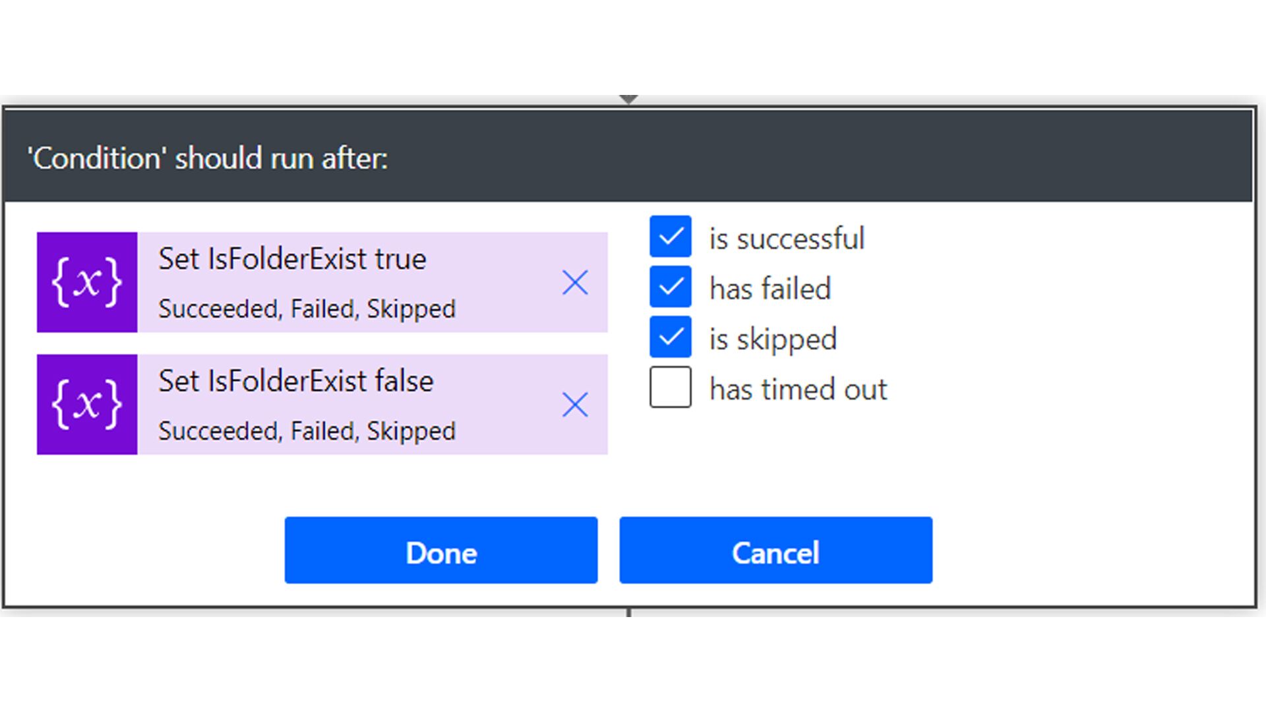Click the 'is skipped' label text
Viewport: 1266px width, 712px height.
[773, 340]
